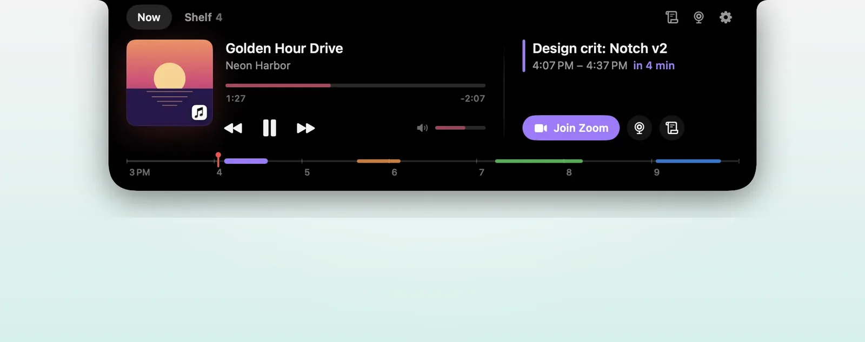Click the 3 PM label on the timeline
Image resolution: width=865 pixels, height=342 pixels.
139,172
